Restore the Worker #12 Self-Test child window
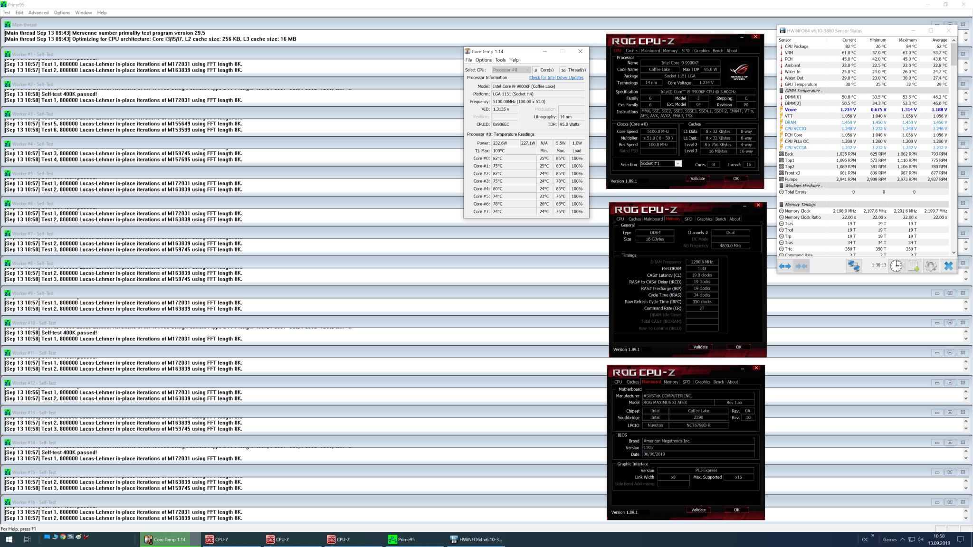 (x=950, y=383)
